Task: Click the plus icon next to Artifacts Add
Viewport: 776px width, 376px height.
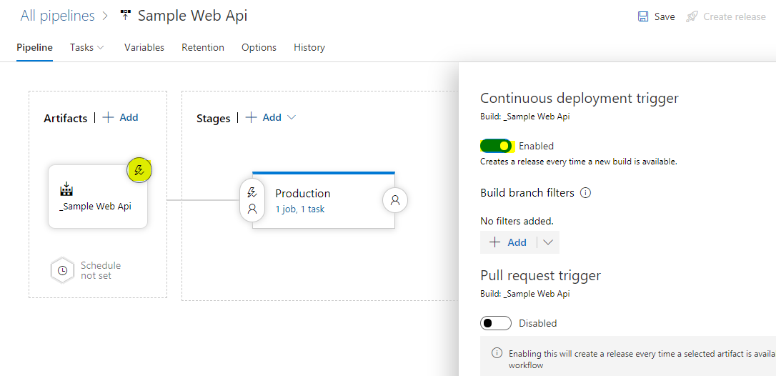Action: click(109, 117)
